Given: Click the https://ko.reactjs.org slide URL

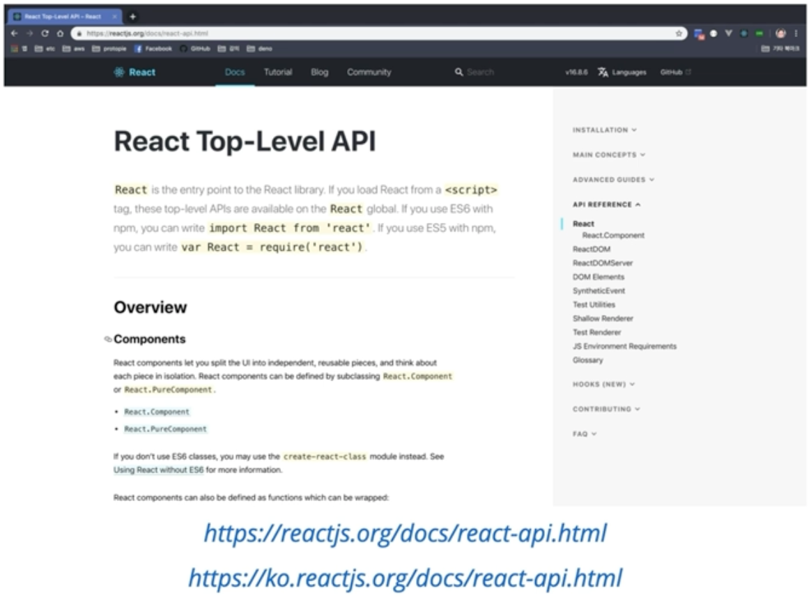Looking at the screenshot, I should [405, 578].
